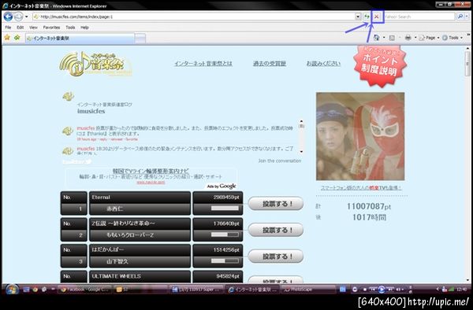473x310 pixels.
Task: Open the Tools command bar menu with gear
Action: 453,38
